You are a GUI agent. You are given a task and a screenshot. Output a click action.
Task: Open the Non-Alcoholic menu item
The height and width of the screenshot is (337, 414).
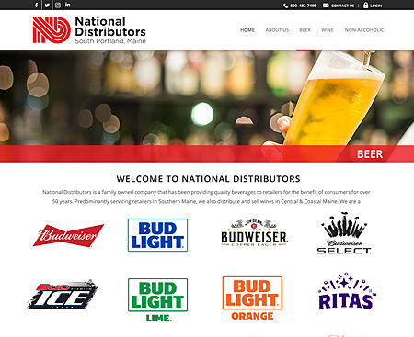coord(364,30)
